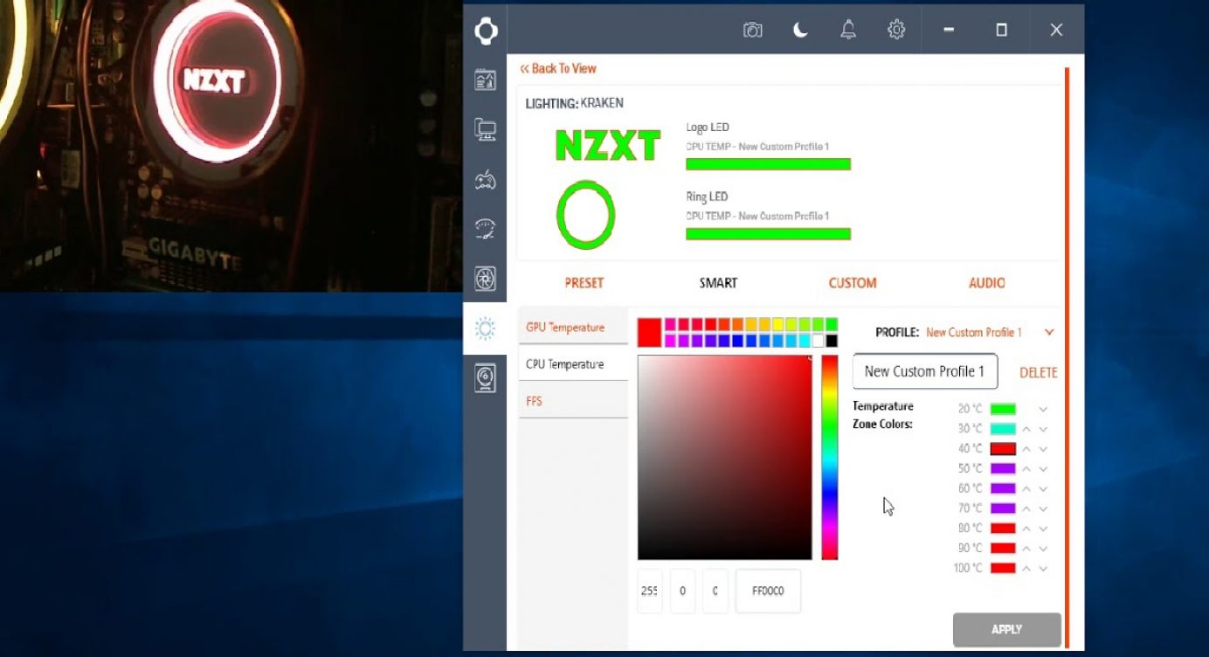Click the hex color code field
Screen dimensions: 1209x657
tap(768, 591)
